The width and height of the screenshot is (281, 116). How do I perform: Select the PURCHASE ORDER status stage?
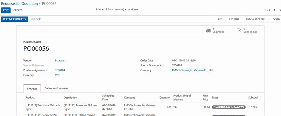pyautogui.click(x=255, y=19)
